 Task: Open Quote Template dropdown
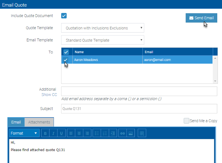(103, 28)
